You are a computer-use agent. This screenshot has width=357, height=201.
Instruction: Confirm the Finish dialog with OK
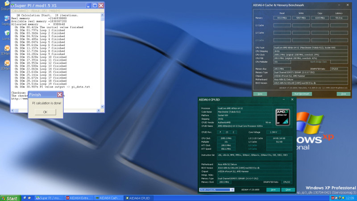46,112
